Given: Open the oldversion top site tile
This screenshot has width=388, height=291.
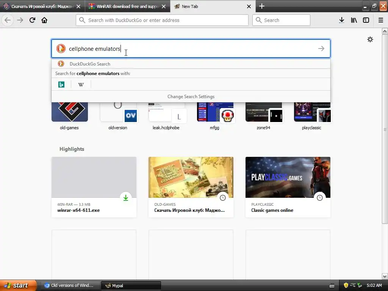Looking at the screenshot, I should [118, 116].
